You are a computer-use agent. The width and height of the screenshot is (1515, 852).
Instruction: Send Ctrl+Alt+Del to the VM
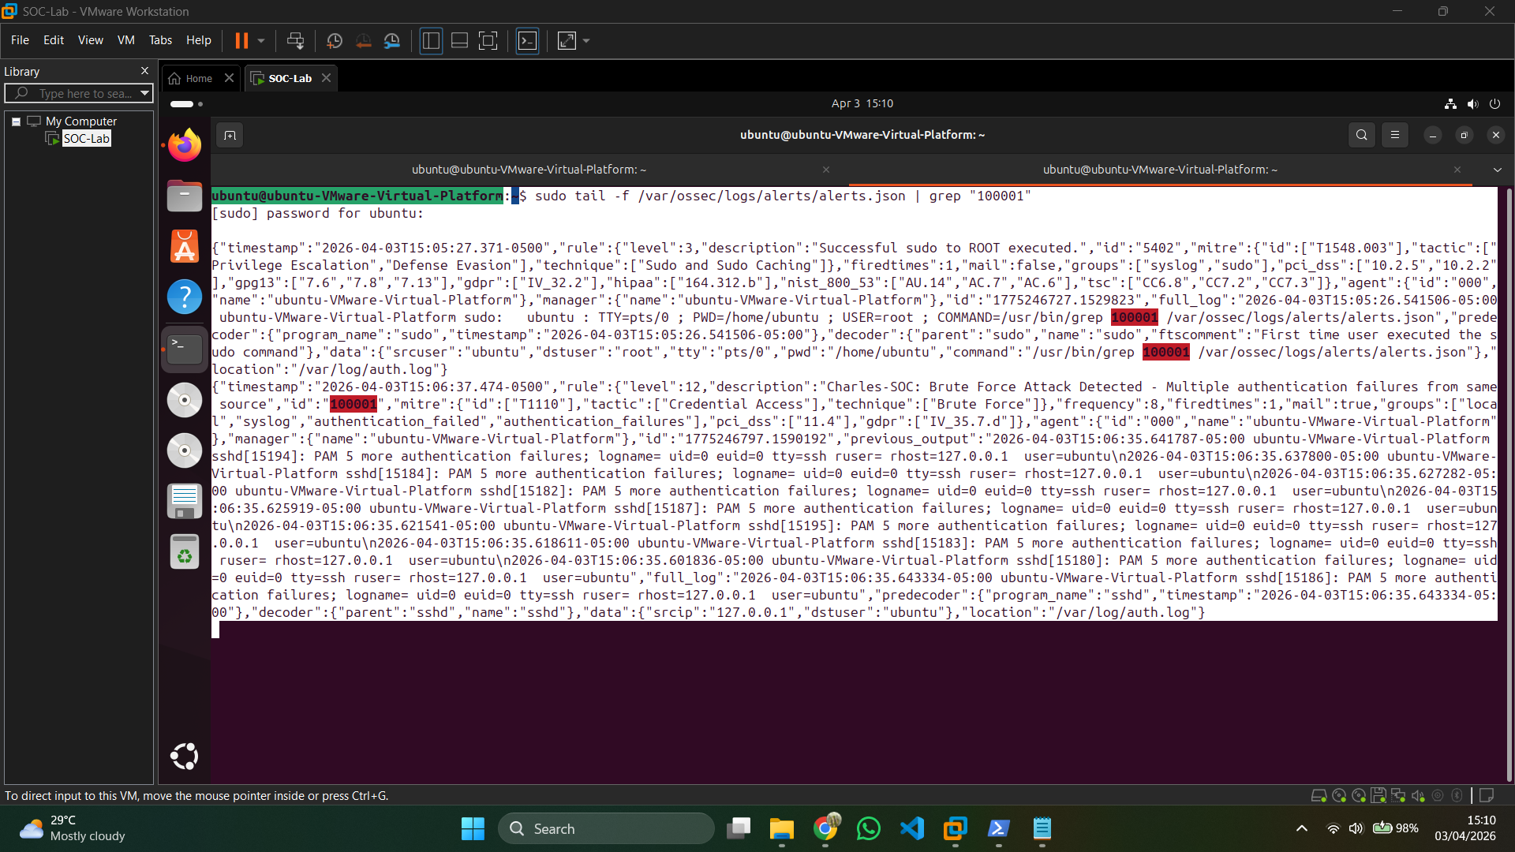295,40
